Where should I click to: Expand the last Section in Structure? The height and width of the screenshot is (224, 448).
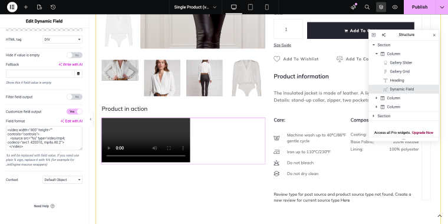coord(373,116)
